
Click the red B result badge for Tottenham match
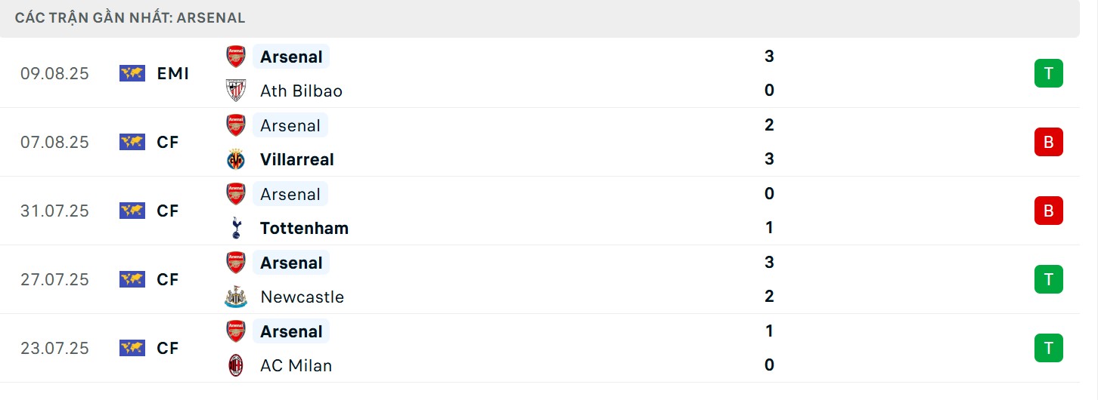click(1048, 211)
